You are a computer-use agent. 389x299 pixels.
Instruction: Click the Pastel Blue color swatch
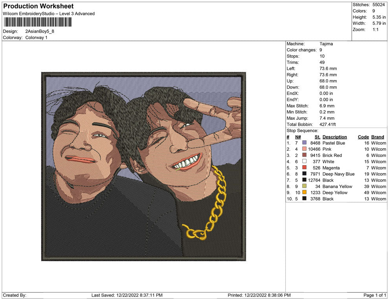304,143
